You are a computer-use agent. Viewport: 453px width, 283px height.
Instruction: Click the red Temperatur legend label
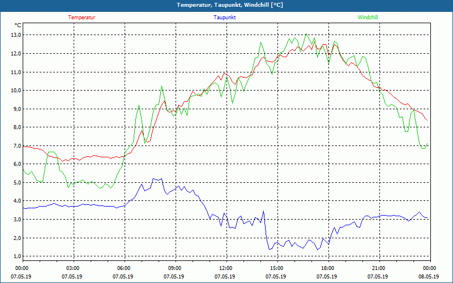tap(82, 17)
